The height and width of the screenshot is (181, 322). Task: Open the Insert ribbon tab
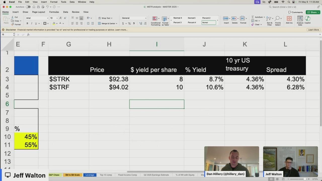click(15, 12)
